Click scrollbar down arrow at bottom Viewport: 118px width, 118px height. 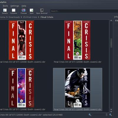coord(111,112)
